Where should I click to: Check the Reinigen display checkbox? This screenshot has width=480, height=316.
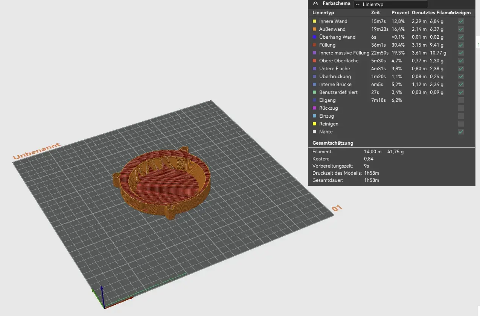[x=461, y=124]
